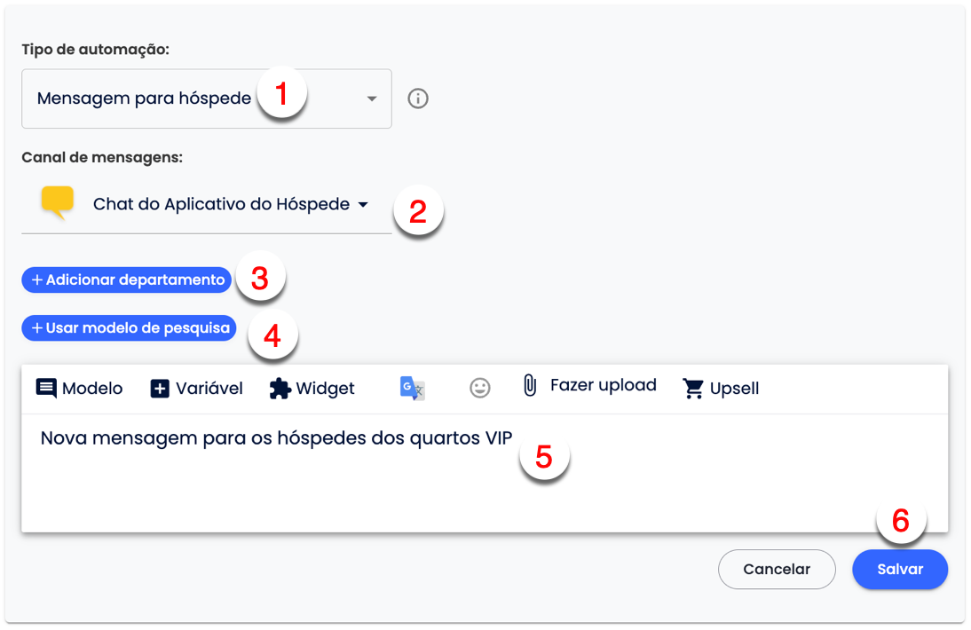Expand the automation type dropdown arrow
The width and height of the screenshot is (971, 630).
372,98
